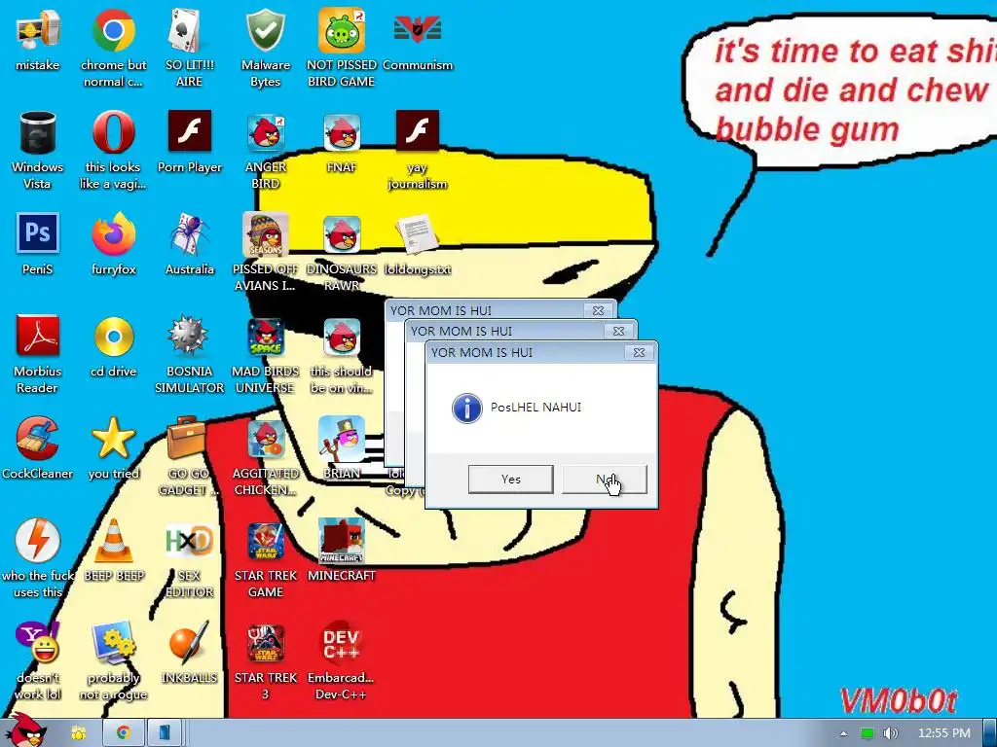The height and width of the screenshot is (747, 997).
Task: Select Yahoo messenger 'doesn't work lol' icon
Action: tap(38, 642)
